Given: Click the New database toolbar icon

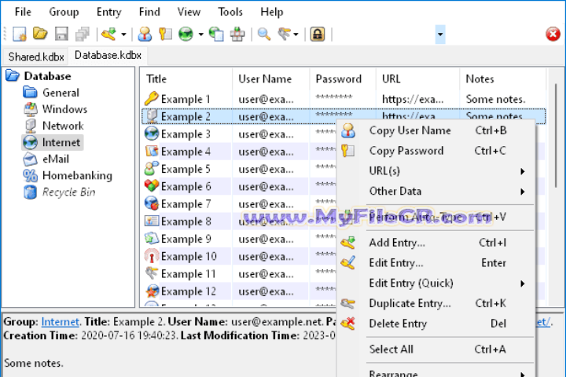Looking at the screenshot, I should tap(20, 35).
